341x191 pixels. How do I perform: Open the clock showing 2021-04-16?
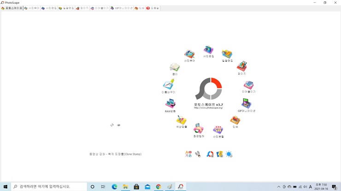[x=321, y=187]
